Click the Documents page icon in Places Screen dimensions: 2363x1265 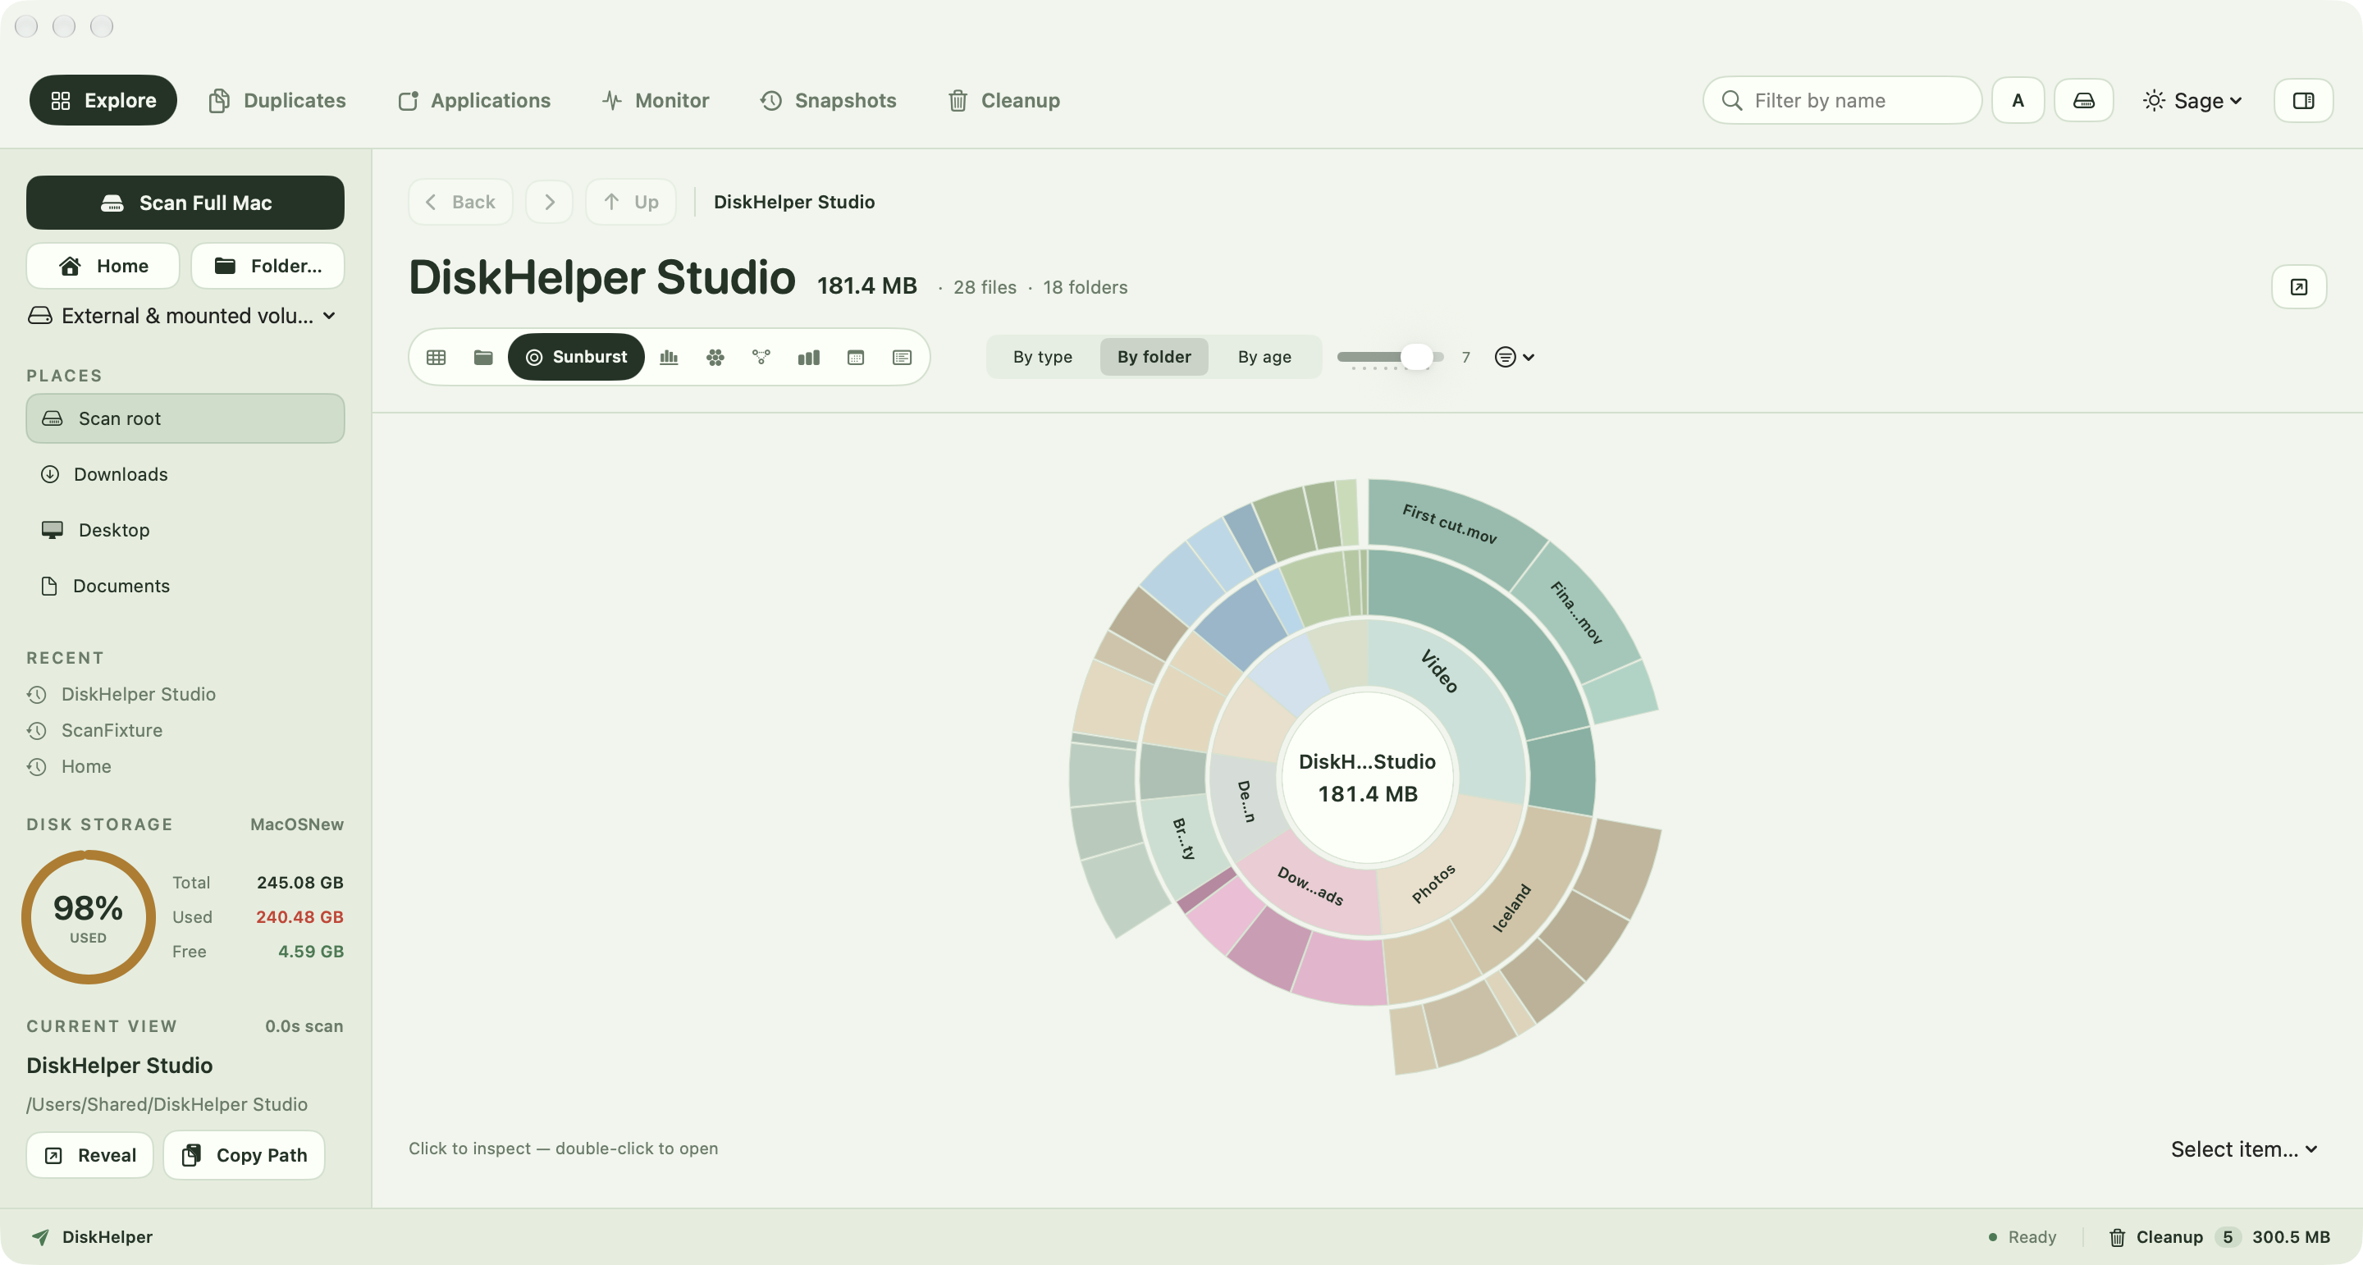(49, 587)
